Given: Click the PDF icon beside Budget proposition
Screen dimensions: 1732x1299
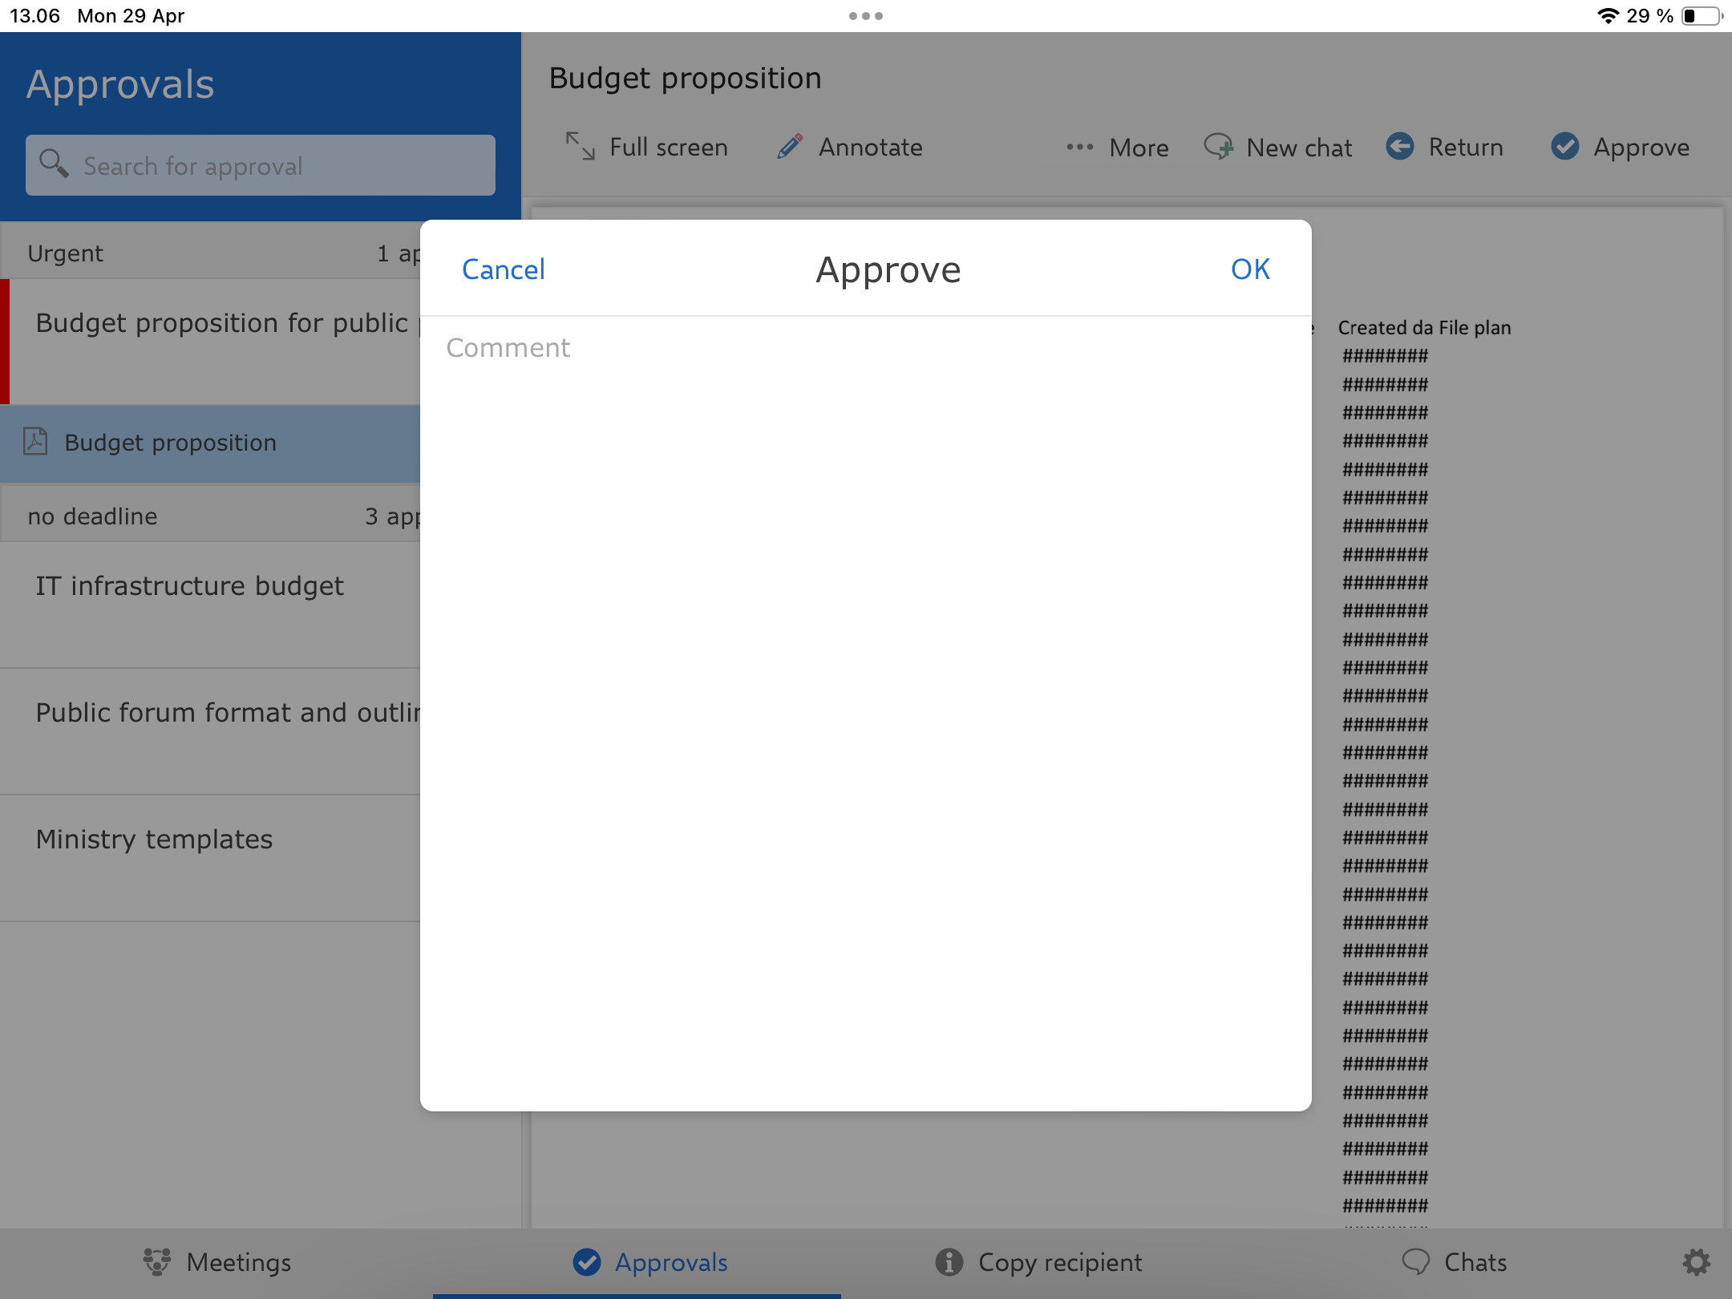Looking at the screenshot, I should click(36, 442).
